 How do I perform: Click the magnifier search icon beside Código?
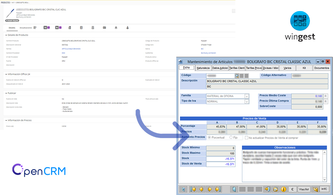(x=237, y=76)
